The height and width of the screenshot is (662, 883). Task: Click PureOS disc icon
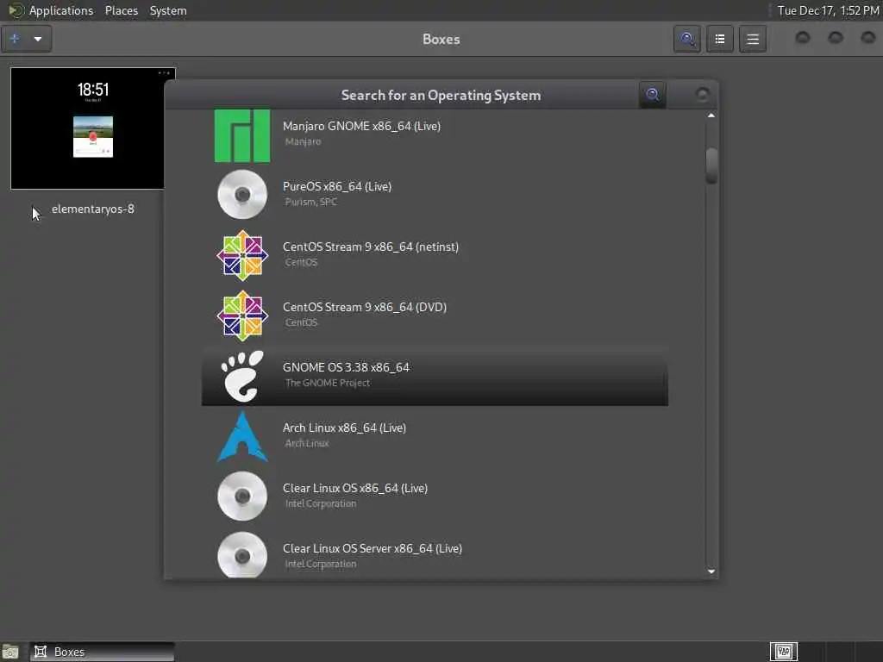pos(242,195)
